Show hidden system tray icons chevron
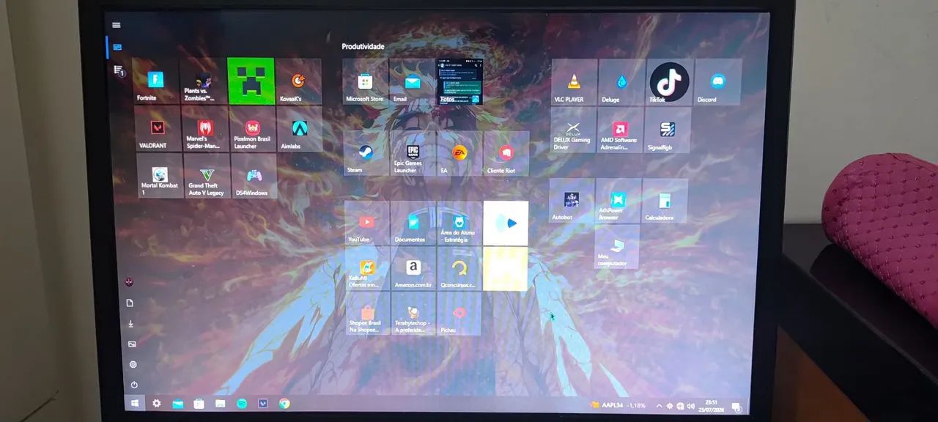This screenshot has width=938, height=422. pos(658,405)
